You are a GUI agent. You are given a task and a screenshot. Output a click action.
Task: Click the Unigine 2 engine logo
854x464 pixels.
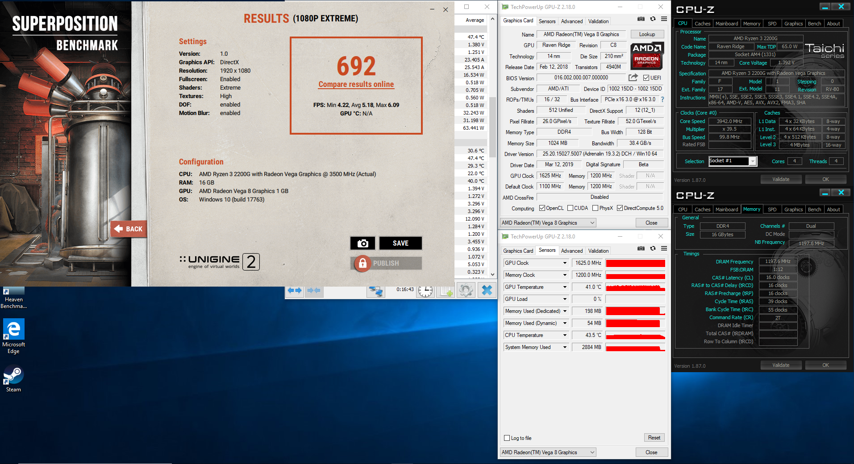pos(219,262)
